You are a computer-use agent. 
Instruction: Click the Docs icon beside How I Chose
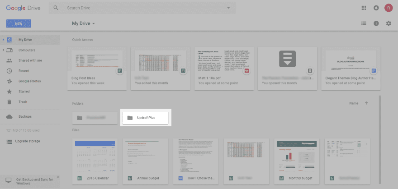[180, 178]
